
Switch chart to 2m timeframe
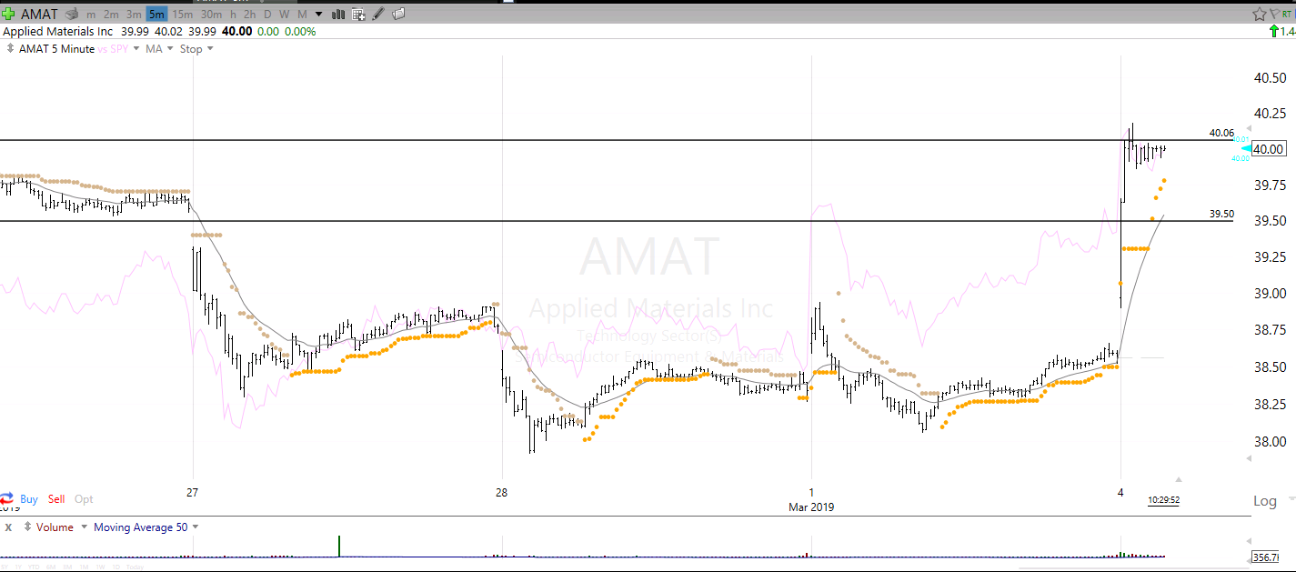tap(111, 15)
